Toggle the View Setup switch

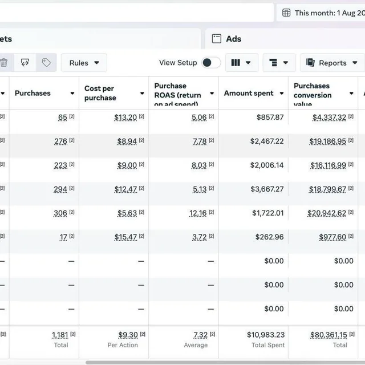(211, 63)
